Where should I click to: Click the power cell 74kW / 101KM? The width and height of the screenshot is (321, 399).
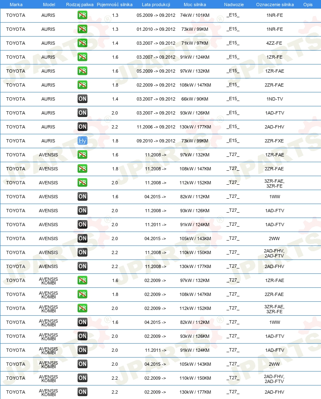[195, 15]
